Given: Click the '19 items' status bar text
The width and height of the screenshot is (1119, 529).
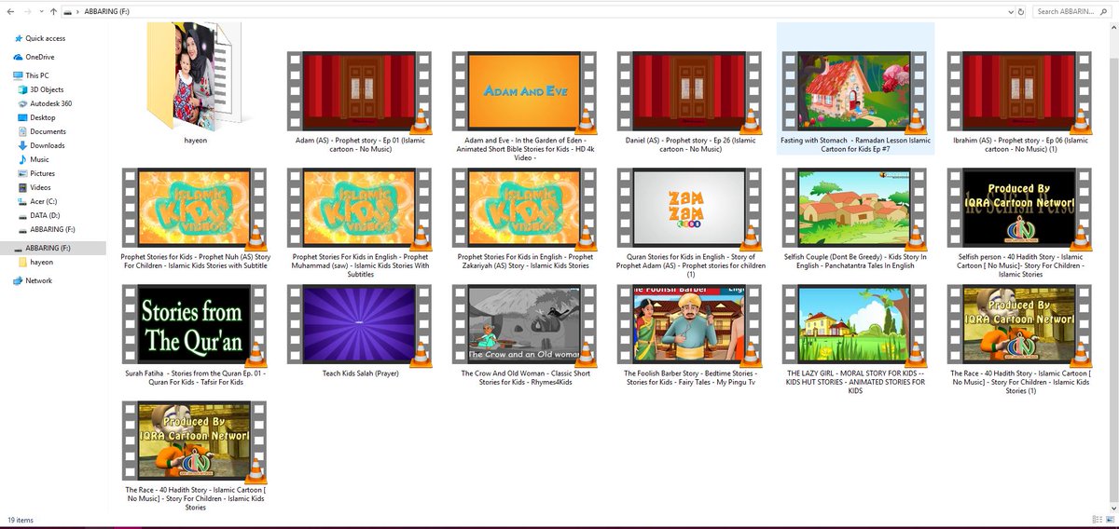Looking at the screenshot, I should click(x=19, y=520).
